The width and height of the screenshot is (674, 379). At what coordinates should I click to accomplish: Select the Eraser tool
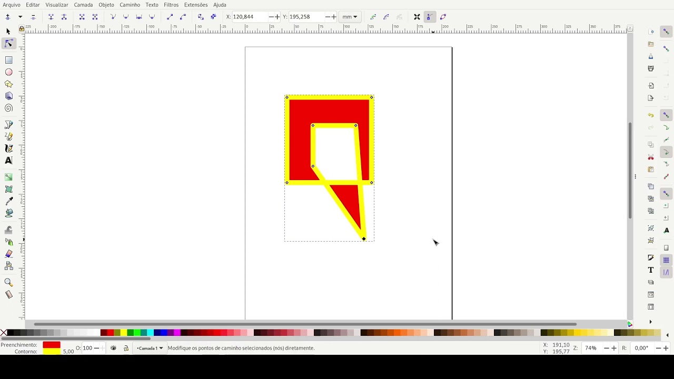[8, 254]
